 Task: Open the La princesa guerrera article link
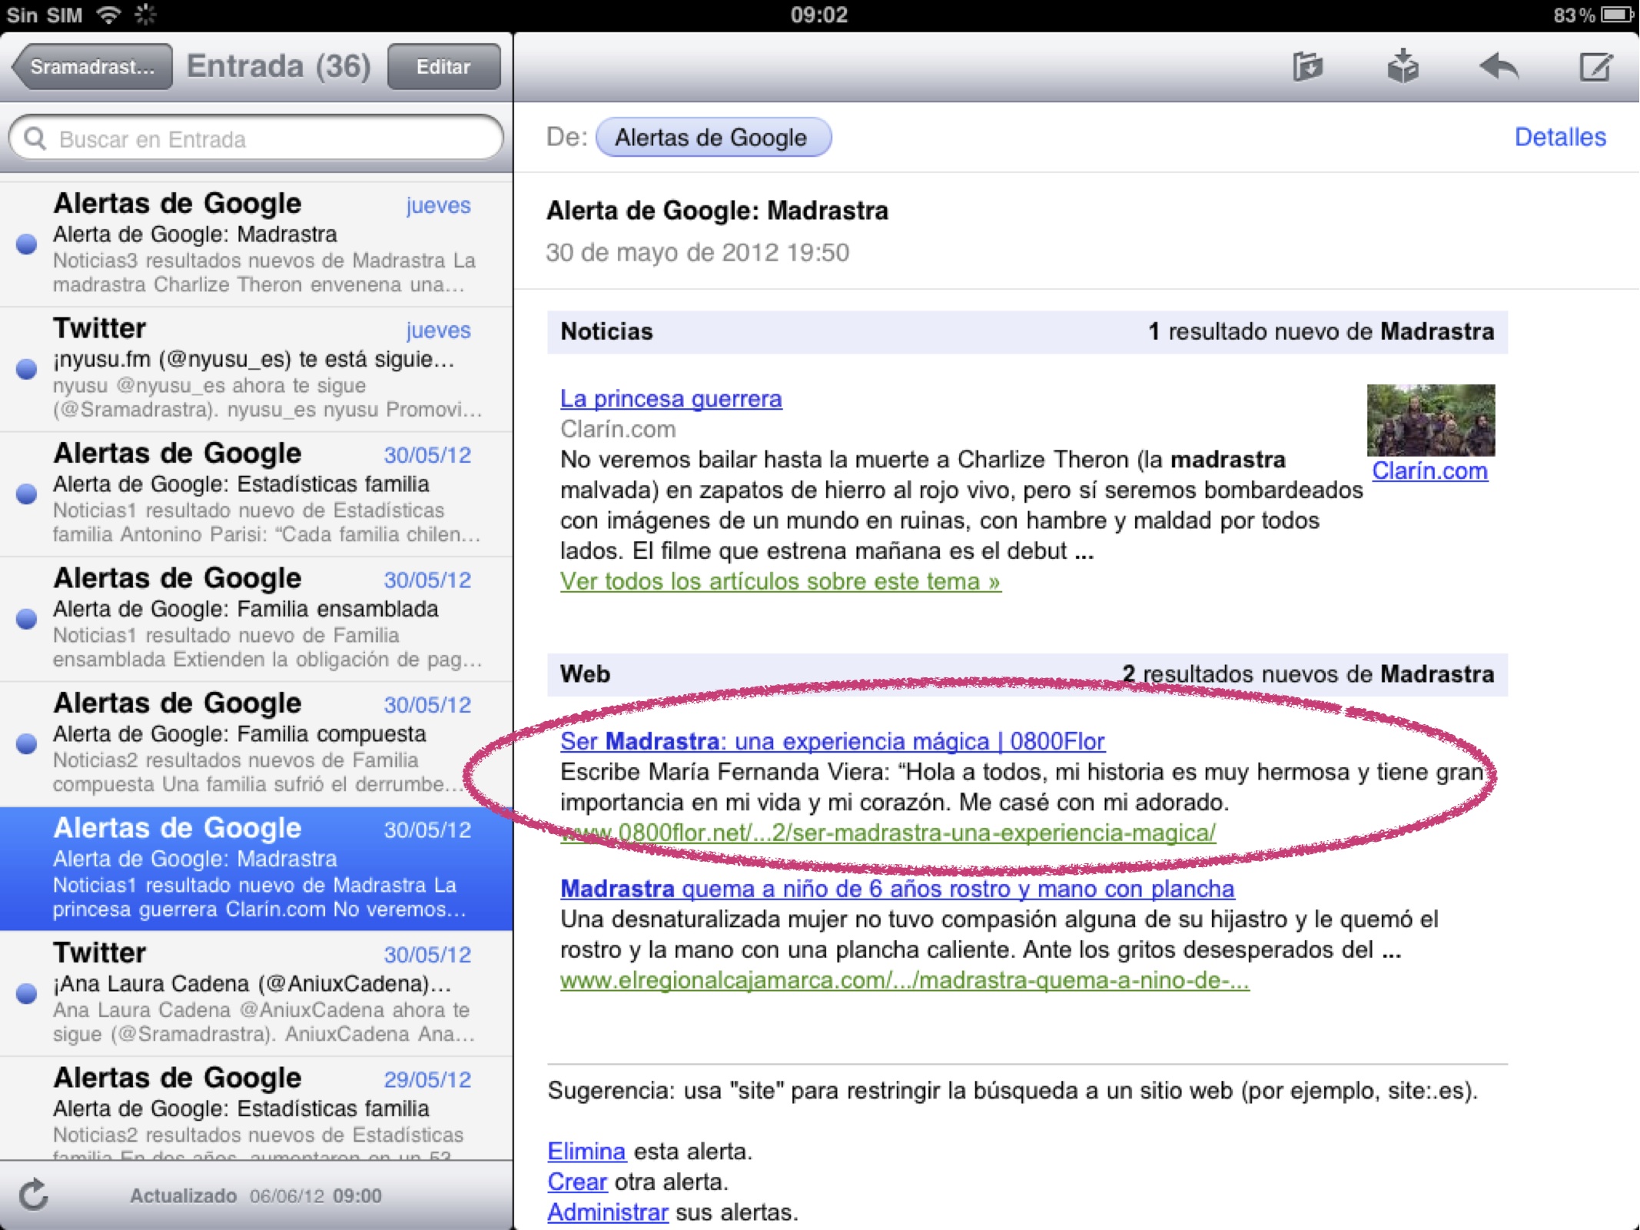pos(671,399)
